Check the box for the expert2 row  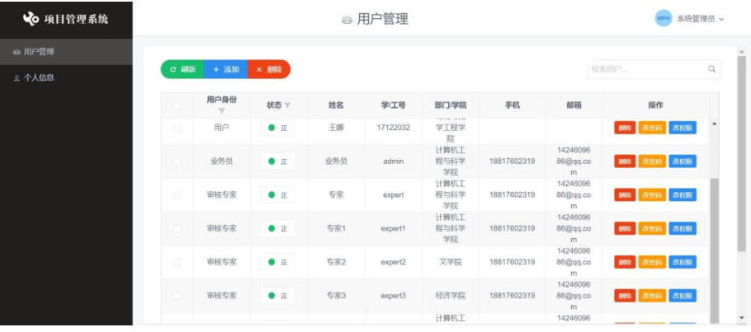177,262
